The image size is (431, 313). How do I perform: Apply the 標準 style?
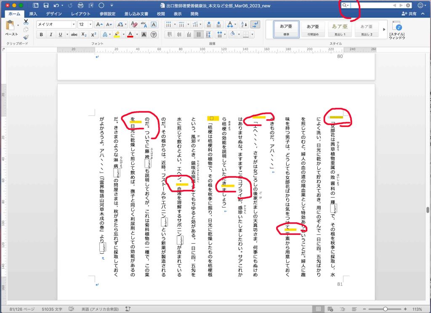click(286, 29)
